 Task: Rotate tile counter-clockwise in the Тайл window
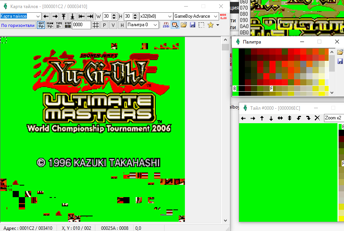click(299, 118)
